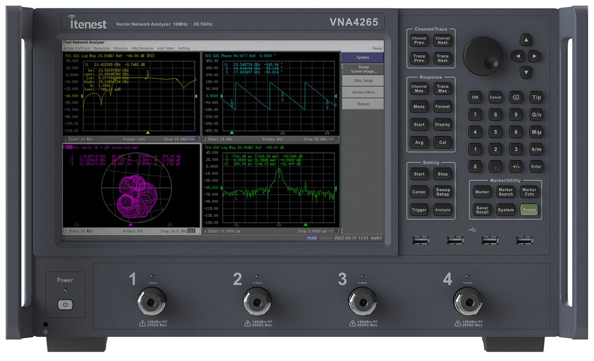Viewport: 594px width, 361px height.
Task: Confirm with the OK key
Action: [x=475, y=97]
